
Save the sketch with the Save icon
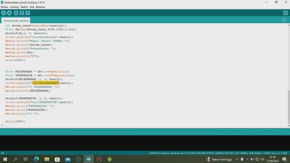tap(28, 13)
